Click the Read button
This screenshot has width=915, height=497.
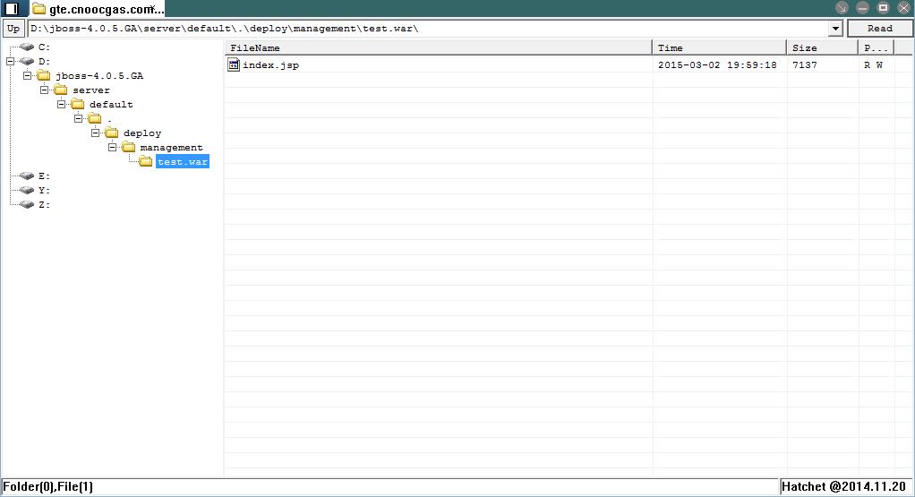click(x=879, y=28)
